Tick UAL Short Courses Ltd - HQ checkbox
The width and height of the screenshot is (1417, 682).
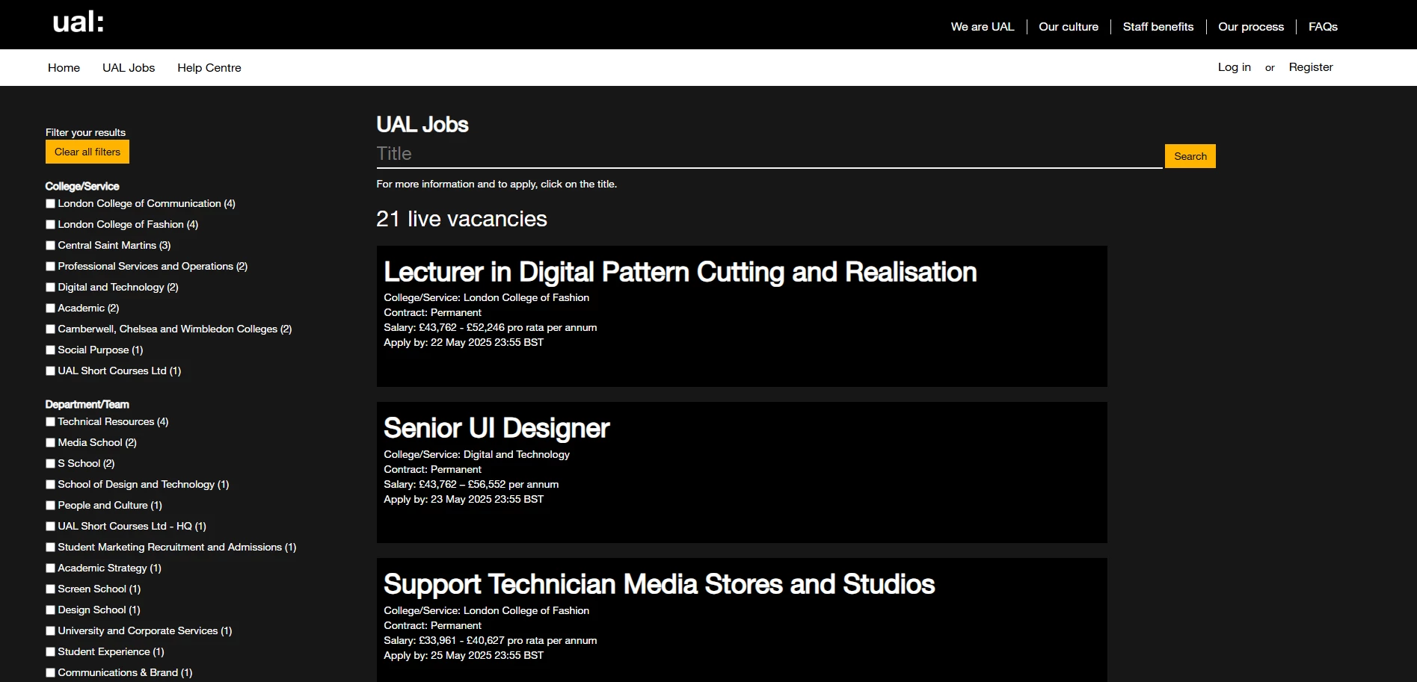[x=50, y=526]
